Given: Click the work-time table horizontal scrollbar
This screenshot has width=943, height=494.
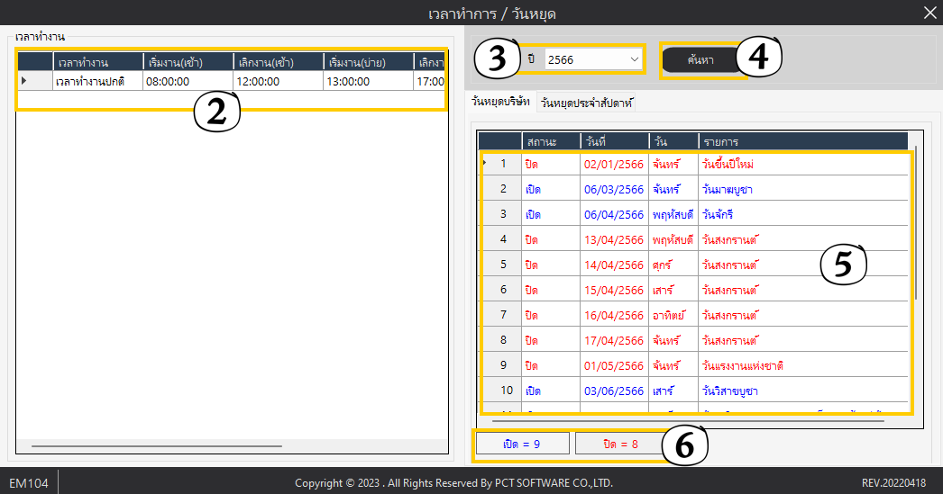Looking at the screenshot, I should pos(156,445).
